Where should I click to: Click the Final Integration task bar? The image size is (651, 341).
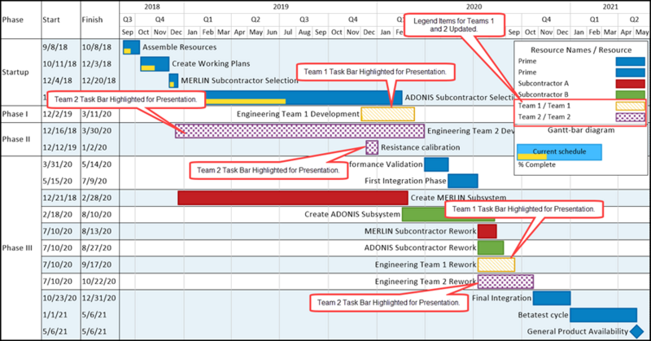click(x=552, y=298)
